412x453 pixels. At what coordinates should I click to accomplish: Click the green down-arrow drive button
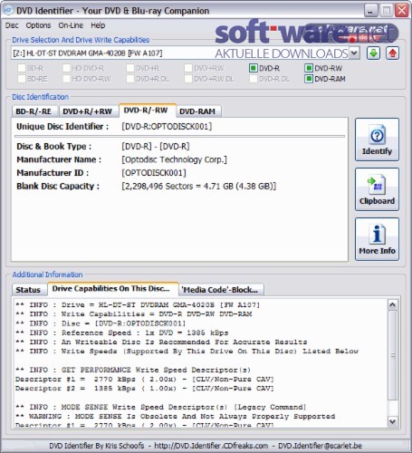point(373,53)
